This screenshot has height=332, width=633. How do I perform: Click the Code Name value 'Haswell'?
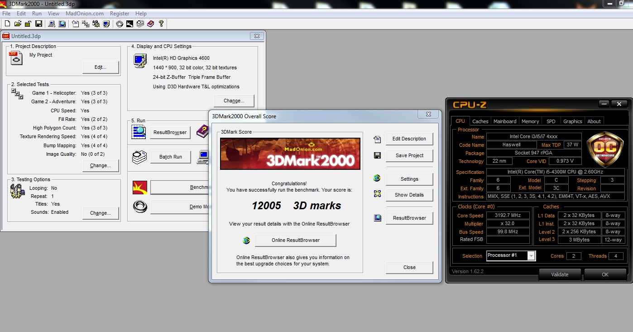tap(511, 145)
